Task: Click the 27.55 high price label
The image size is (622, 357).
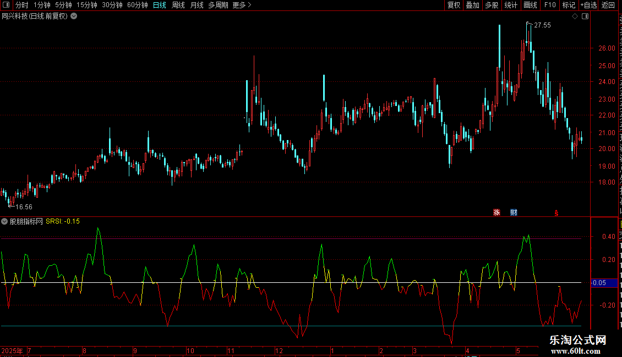Action: 542,25
